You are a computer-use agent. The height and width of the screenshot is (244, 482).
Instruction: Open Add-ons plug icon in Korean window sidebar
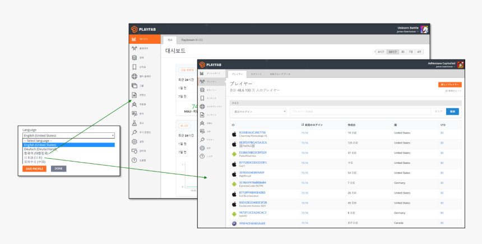(135, 132)
